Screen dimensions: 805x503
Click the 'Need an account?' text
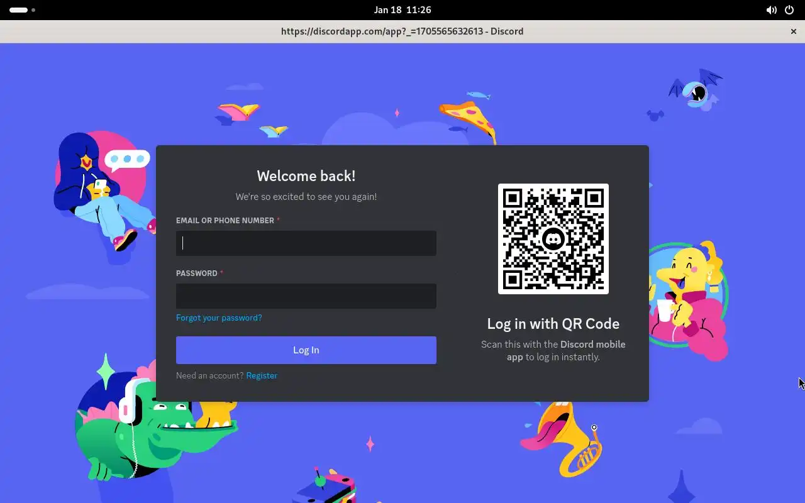210,375
